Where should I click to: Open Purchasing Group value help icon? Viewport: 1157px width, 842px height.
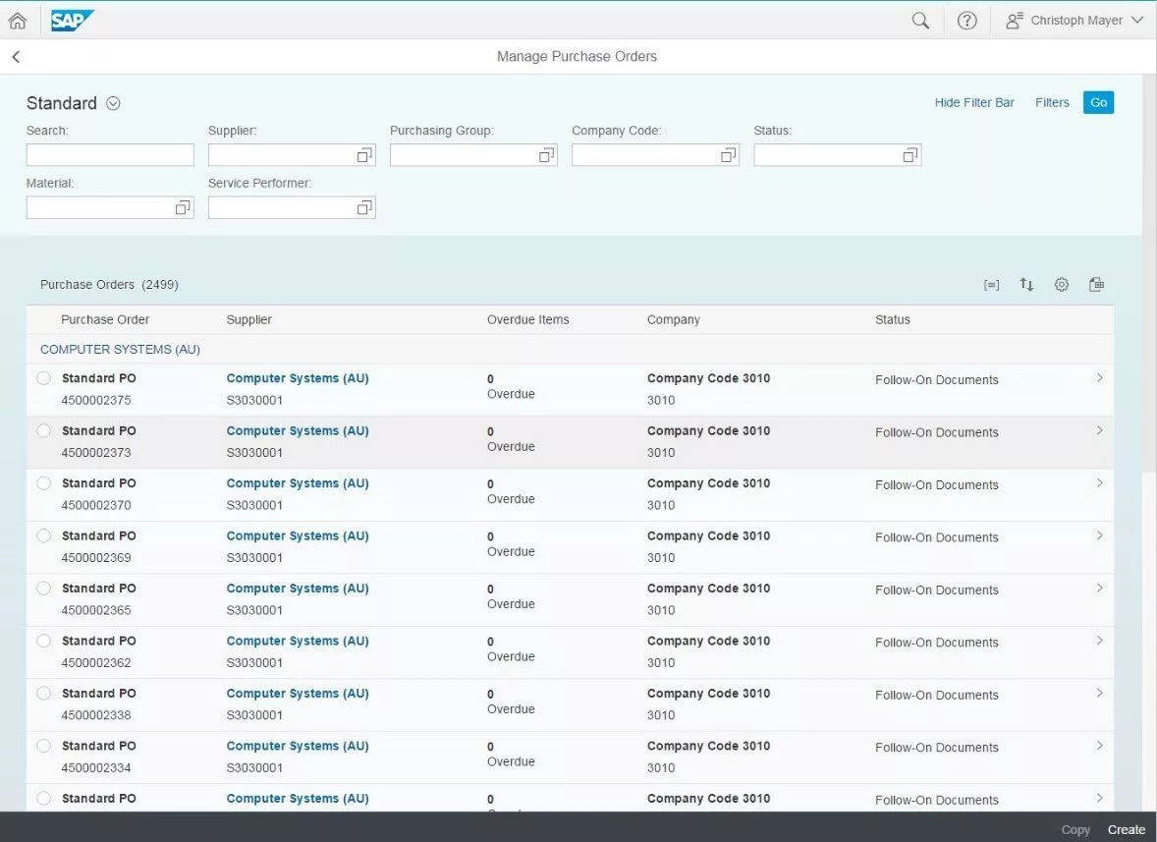[546, 155]
